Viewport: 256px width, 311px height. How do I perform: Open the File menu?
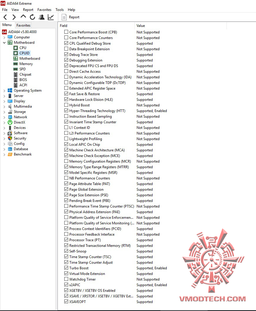(x=5, y=10)
